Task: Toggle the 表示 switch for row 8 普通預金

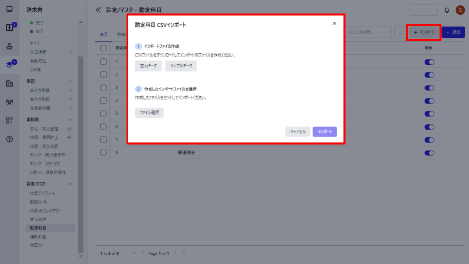Action: [x=429, y=153]
